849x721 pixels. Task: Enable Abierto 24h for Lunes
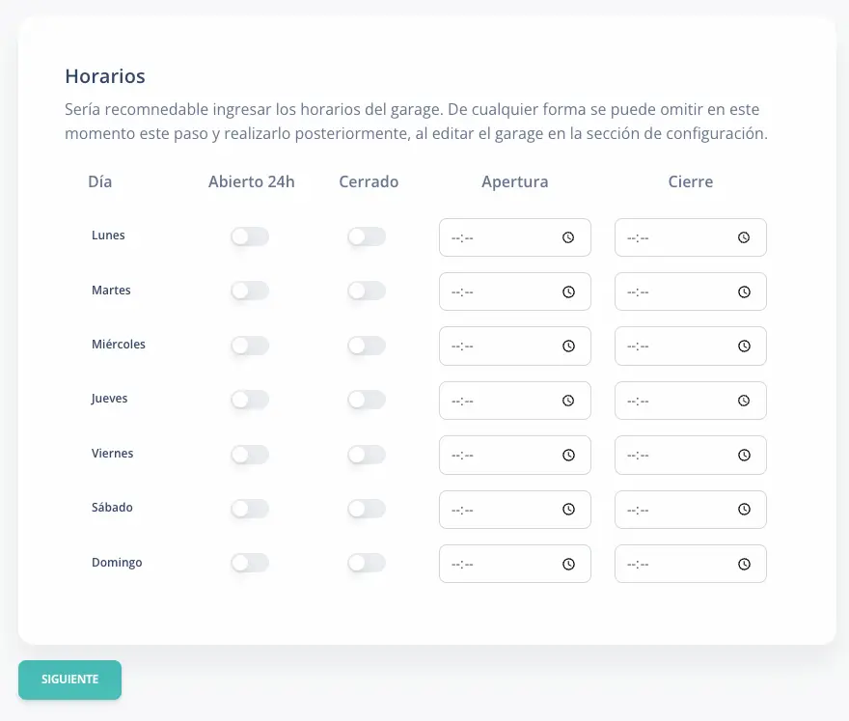point(250,236)
